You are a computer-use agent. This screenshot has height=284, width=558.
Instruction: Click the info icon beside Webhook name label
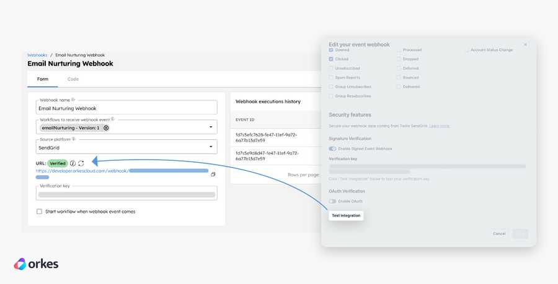click(x=73, y=100)
